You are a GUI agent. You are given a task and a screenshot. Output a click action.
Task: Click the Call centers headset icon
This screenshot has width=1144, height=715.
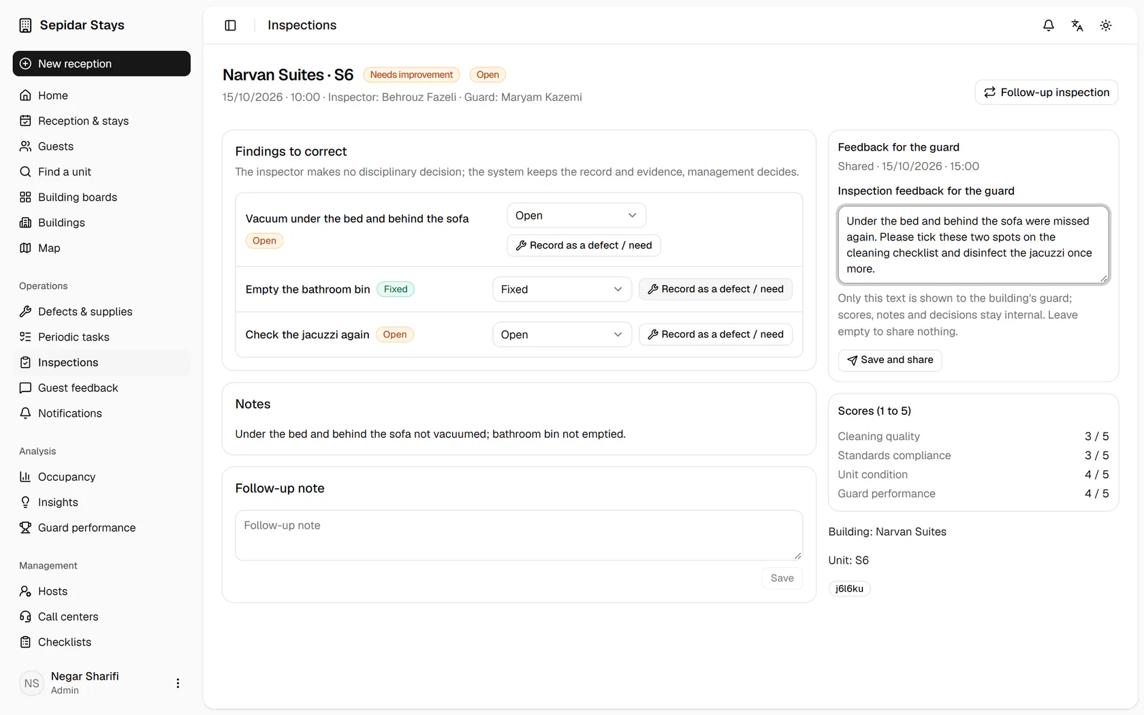click(x=25, y=616)
